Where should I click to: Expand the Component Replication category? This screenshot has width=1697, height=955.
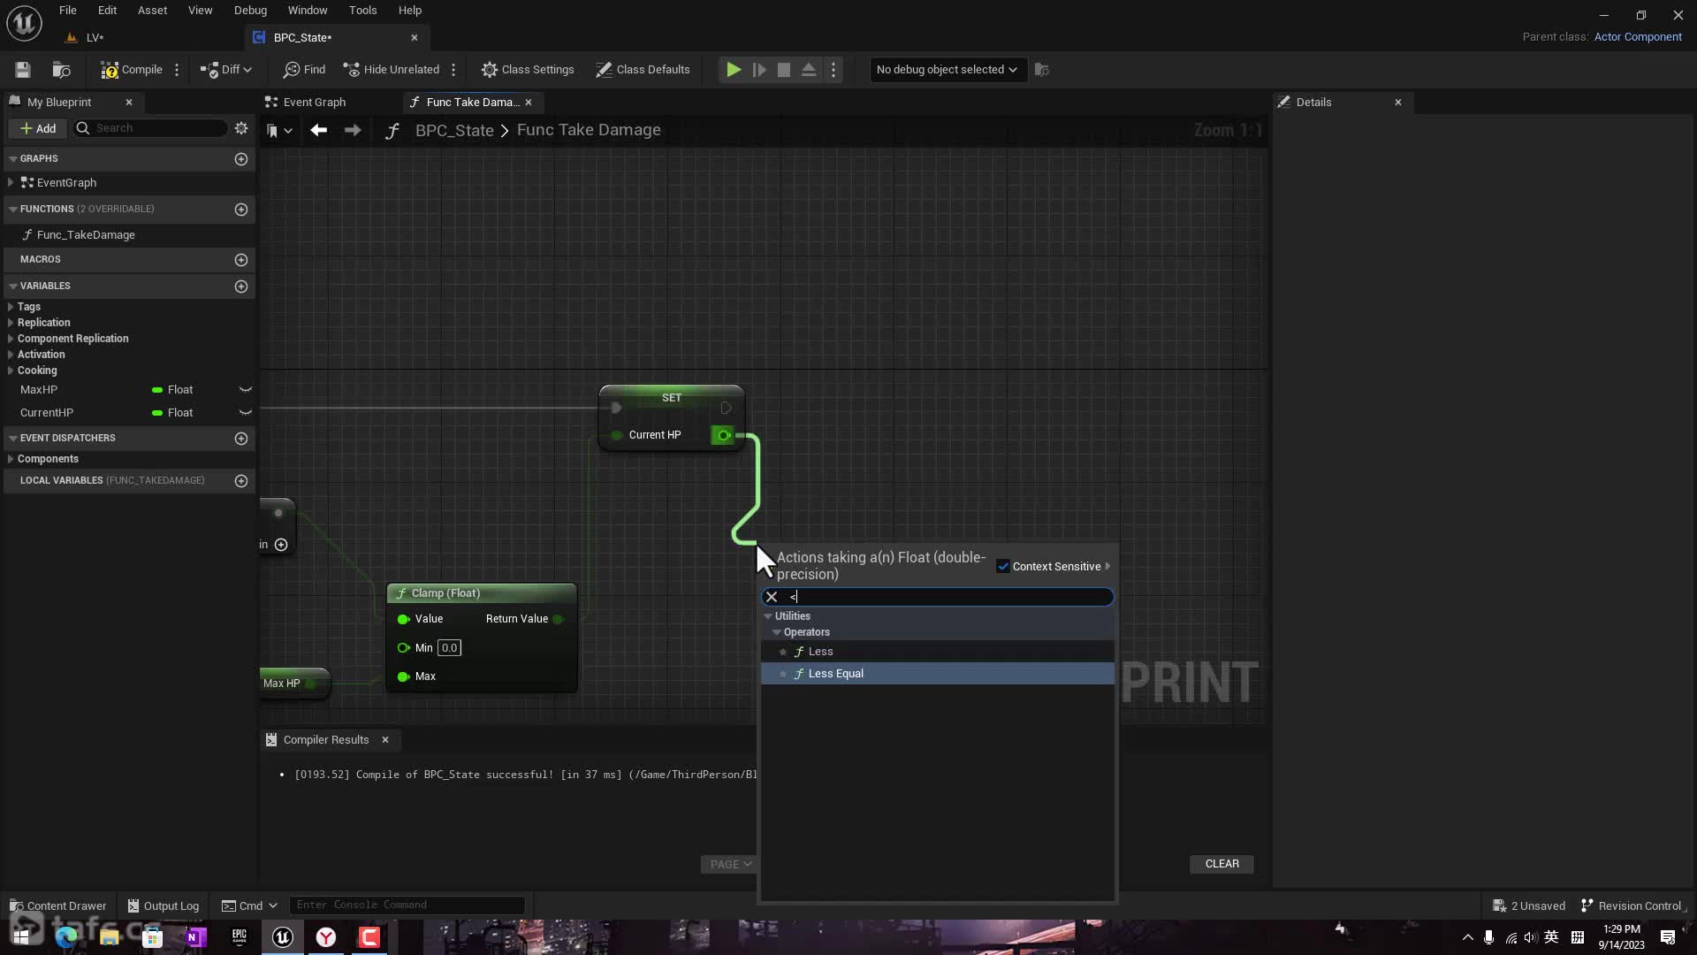click(11, 339)
